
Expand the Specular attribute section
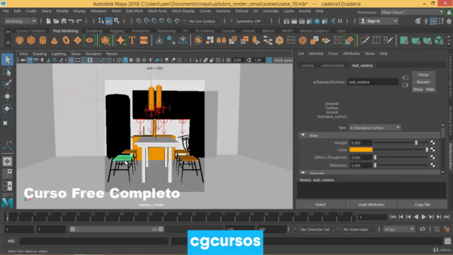click(303, 173)
